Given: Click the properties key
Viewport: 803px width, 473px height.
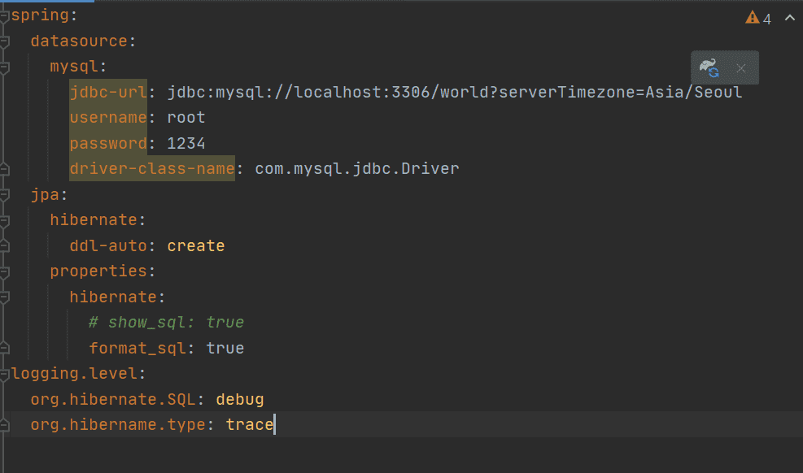Looking at the screenshot, I should (98, 271).
